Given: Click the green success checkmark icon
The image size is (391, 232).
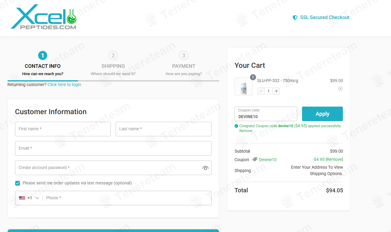Looking at the screenshot, I should pyautogui.click(x=236, y=126).
